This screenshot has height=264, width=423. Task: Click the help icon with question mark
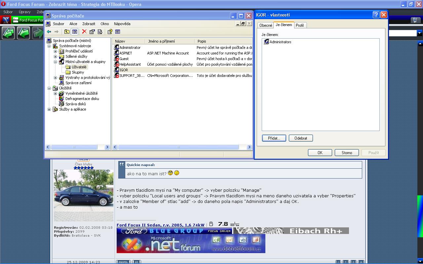coord(110,32)
